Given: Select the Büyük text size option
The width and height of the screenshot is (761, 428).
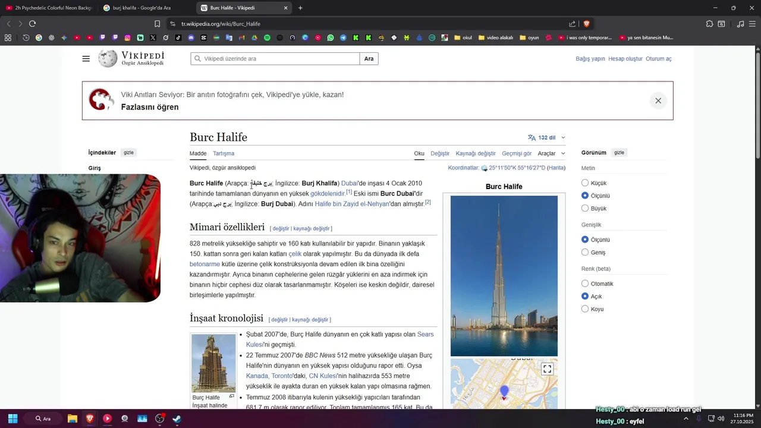Looking at the screenshot, I should (585, 208).
